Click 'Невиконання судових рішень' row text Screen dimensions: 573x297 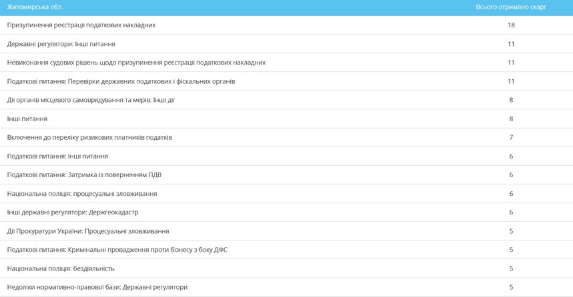[136, 63]
